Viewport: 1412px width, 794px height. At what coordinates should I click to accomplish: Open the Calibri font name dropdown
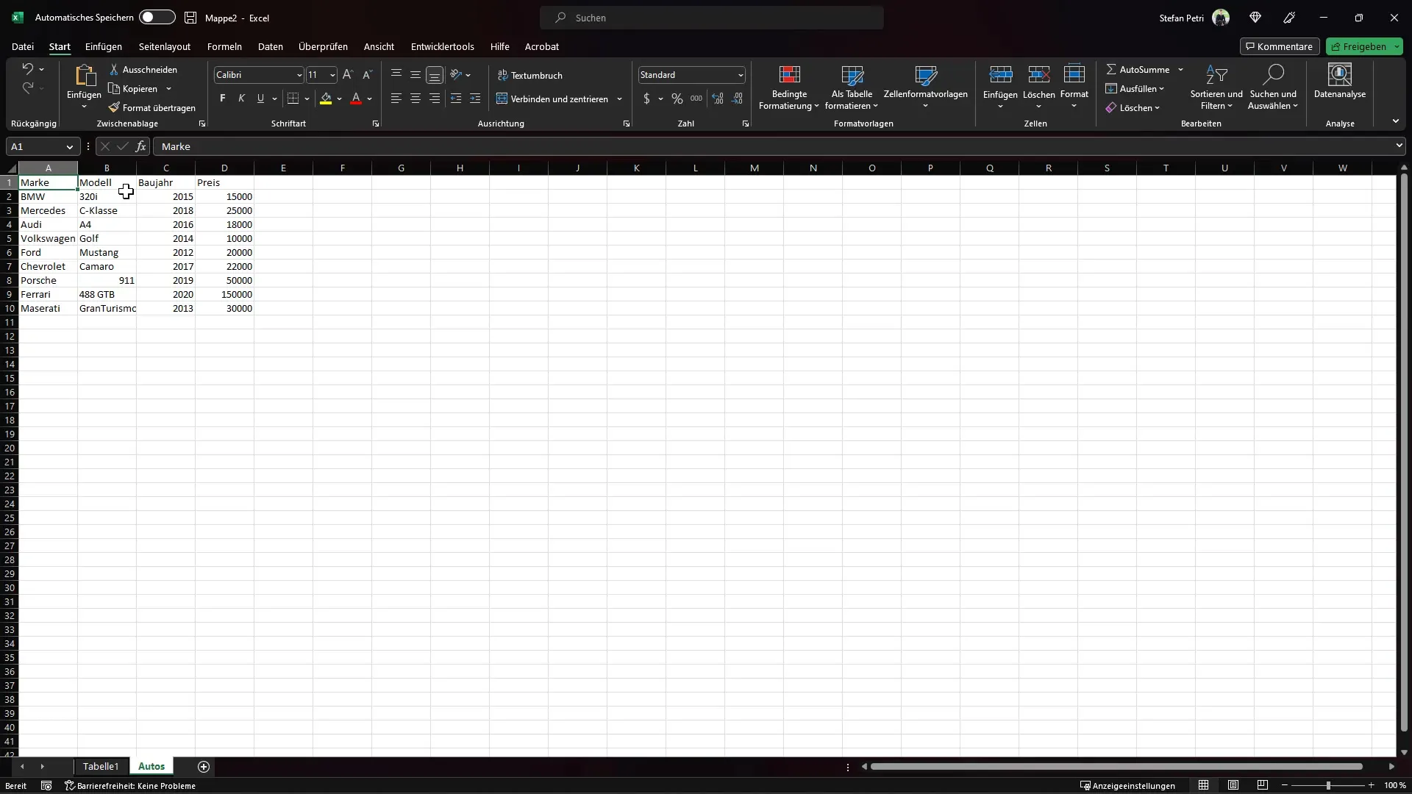tap(299, 75)
